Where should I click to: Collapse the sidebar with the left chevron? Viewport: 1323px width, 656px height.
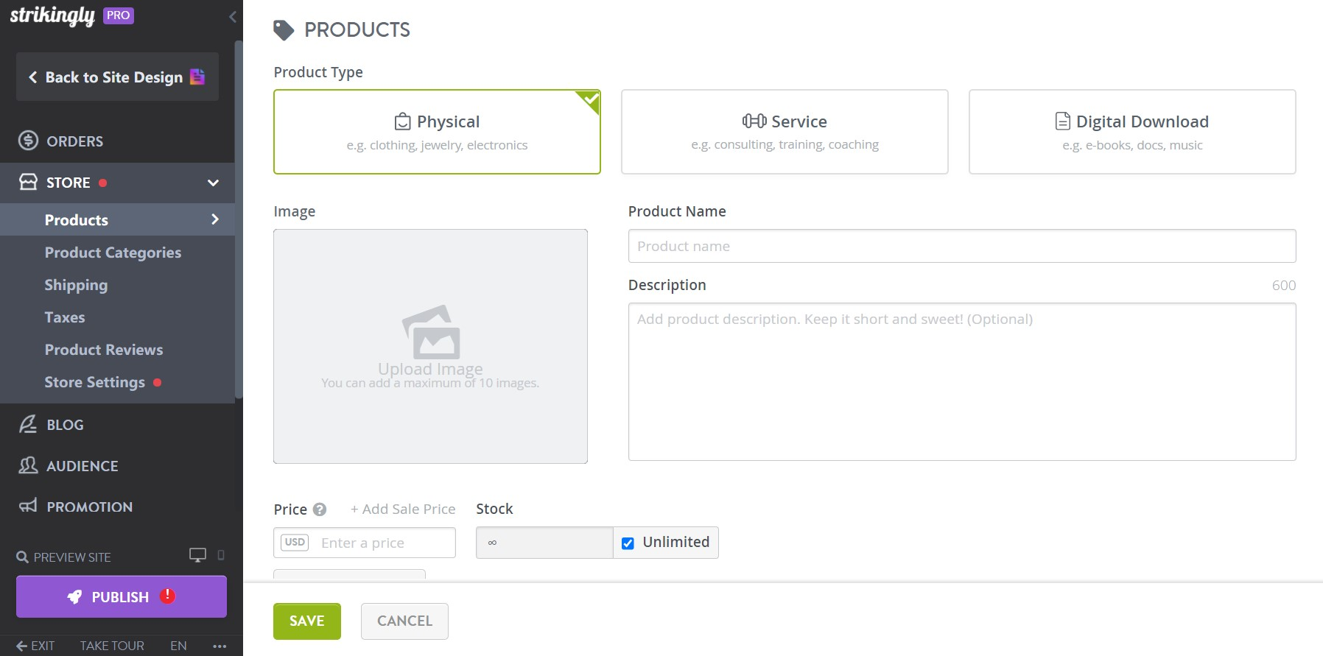(233, 16)
